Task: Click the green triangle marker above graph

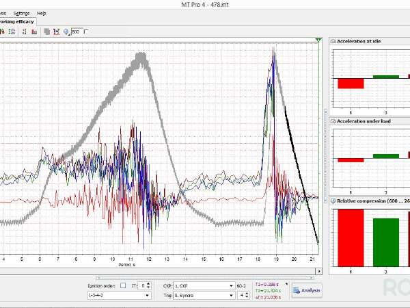Action: coord(318,40)
